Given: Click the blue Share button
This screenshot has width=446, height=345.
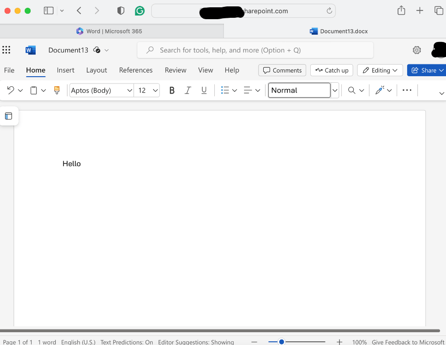Looking at the screenshot, I should (426, 70).
